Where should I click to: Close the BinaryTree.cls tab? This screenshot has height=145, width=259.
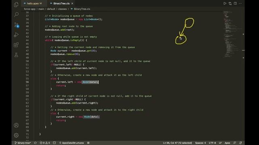[72, 4]
